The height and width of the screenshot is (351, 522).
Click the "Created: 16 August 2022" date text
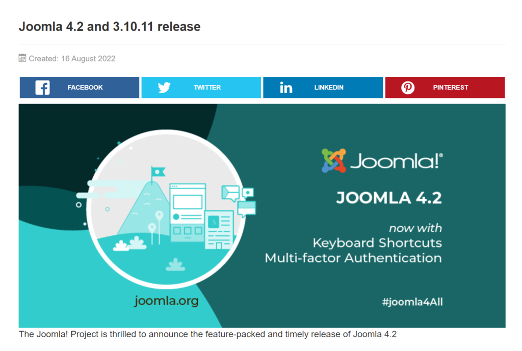[72, 59]
